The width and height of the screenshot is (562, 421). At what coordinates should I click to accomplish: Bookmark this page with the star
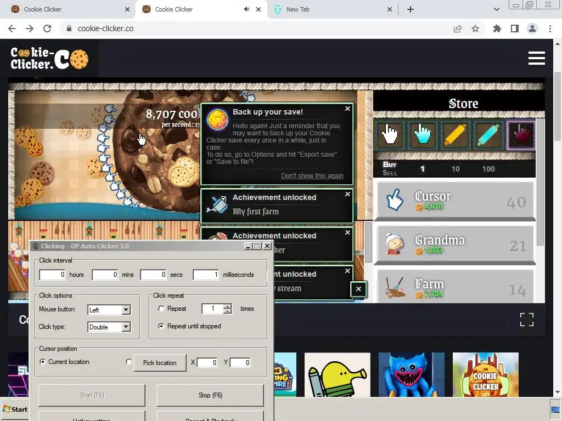tap(475, 29)
